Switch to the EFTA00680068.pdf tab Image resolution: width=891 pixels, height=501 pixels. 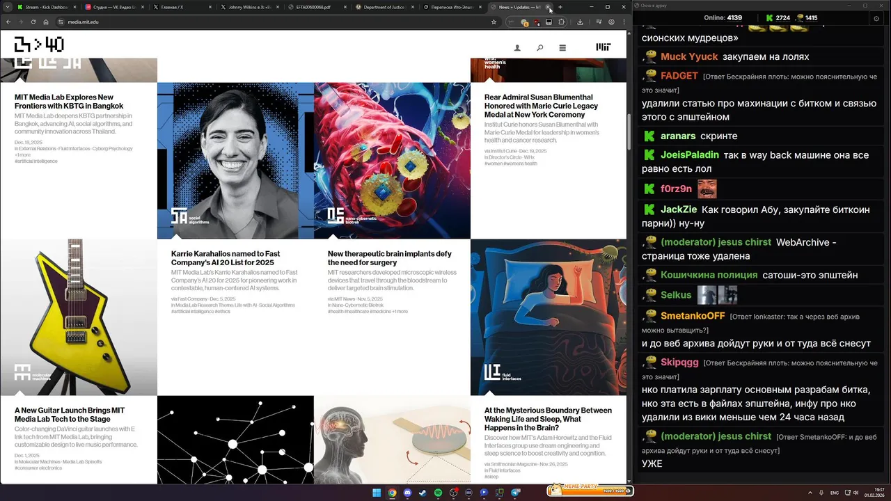click(x=316, y=7)
